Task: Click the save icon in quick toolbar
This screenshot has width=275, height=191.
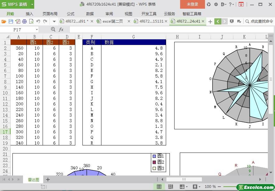Action: [11, 21]
